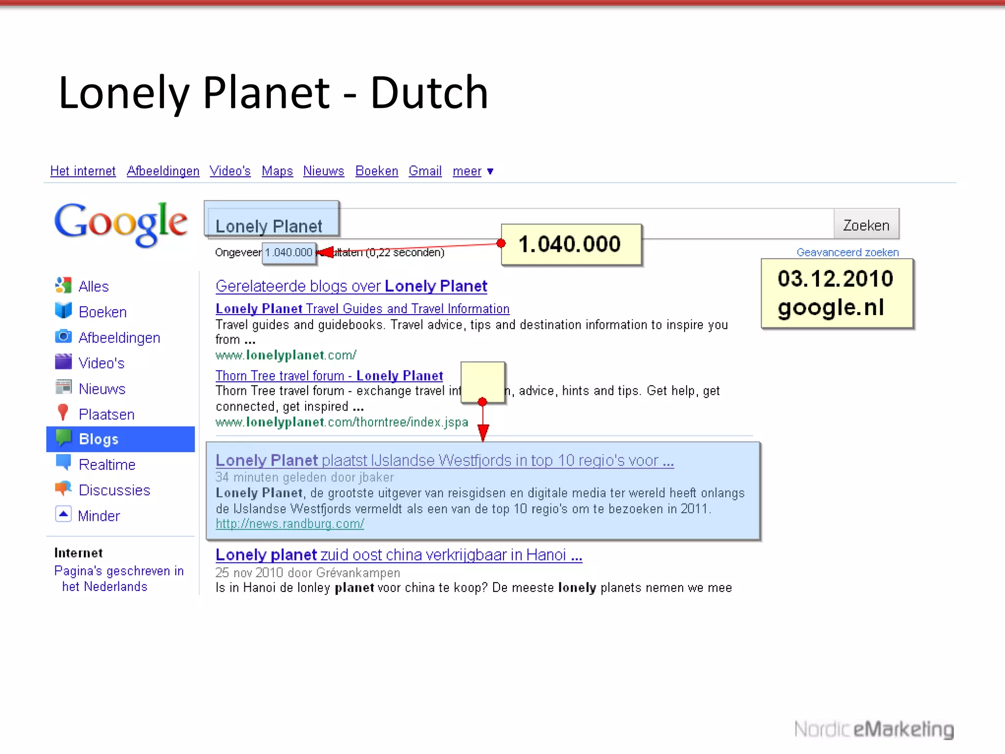Click the Plaatsen map pin icon

click(63, 413)
